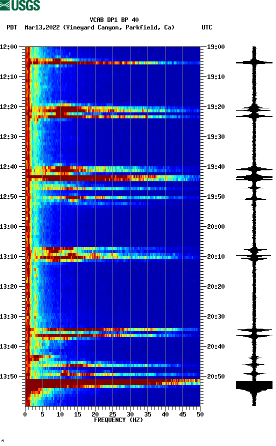Click the "35" frequency axis label
Screen dimensions: 276x446
[x=147, y=415]
